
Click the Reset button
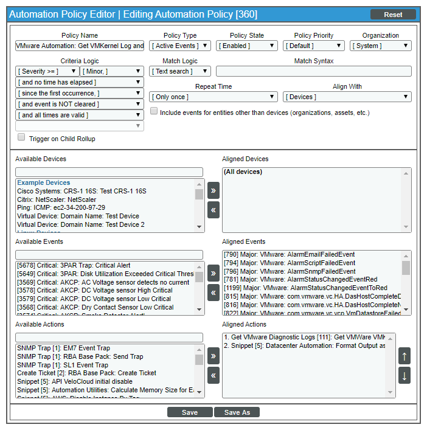[x=393, y=15]
